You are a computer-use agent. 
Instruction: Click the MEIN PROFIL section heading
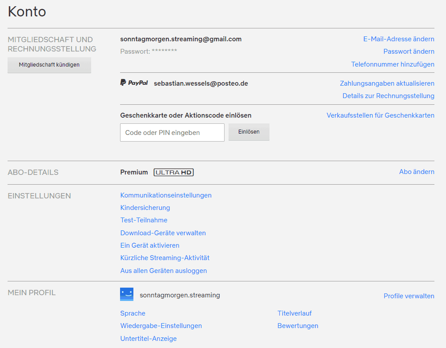coord(32,293)
